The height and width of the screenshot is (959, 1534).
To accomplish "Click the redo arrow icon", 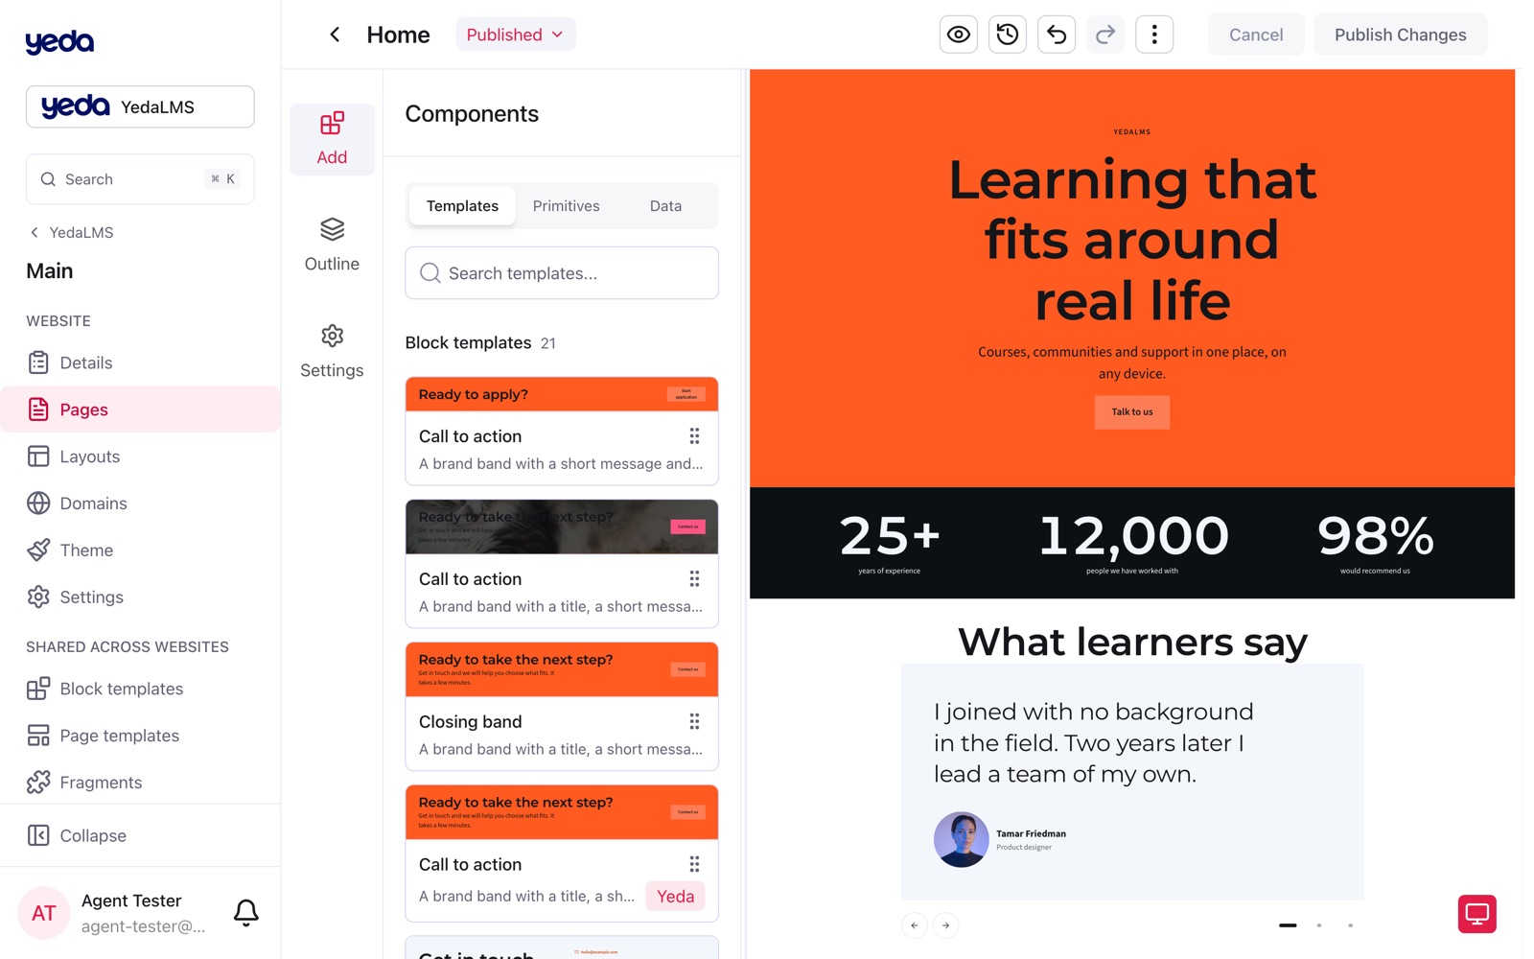I will 1104,35.
